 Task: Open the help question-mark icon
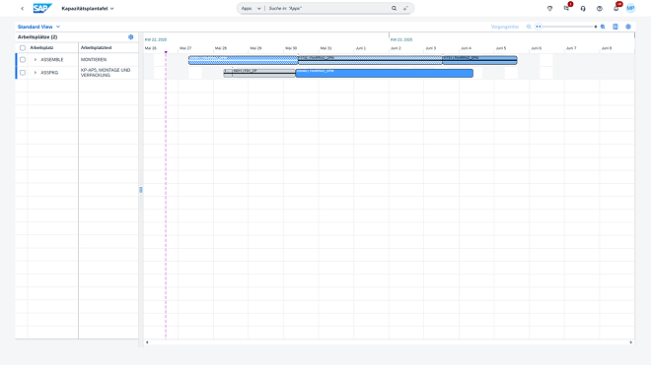(x=600, y=8)
